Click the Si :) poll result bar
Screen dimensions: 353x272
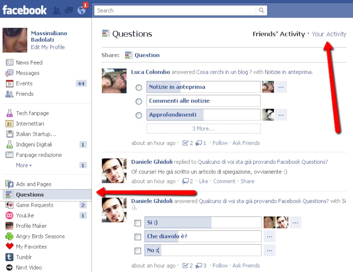[203, 222]
